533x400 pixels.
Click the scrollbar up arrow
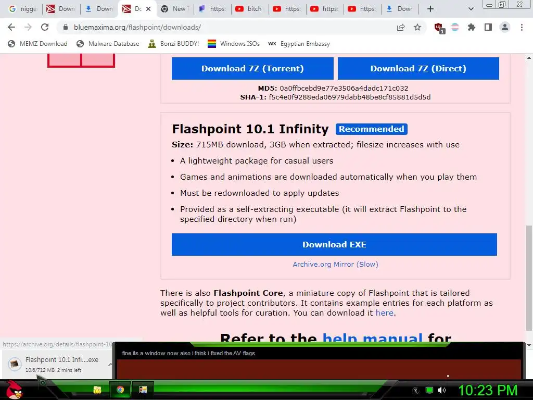[x=529, y=58]
